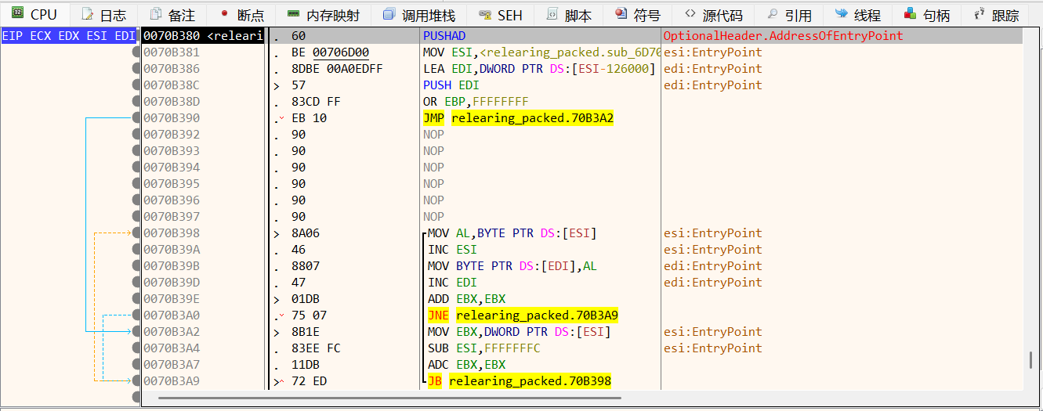Click the 调用堆栈 call stack icon
This screenshot has width=1043, height=411.
coord(389,14)
